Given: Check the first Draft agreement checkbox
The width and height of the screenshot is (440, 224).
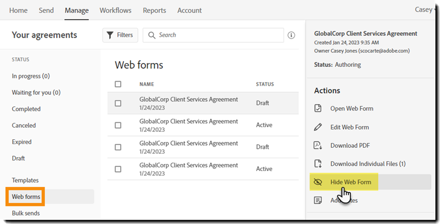Looking at the screenshot, I should click(118, 103).
